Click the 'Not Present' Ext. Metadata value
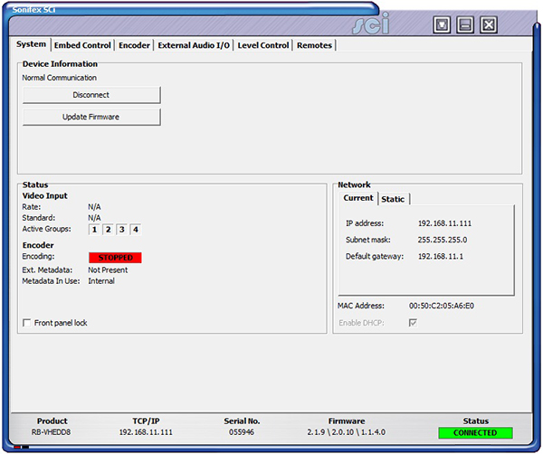This screenshot has width=543, height=454. [108, 270]
